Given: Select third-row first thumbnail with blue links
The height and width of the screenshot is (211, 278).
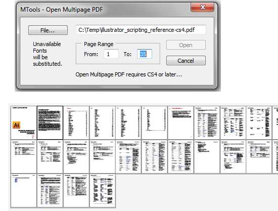Looking at the screenshot, I should (x=24, y=190).
